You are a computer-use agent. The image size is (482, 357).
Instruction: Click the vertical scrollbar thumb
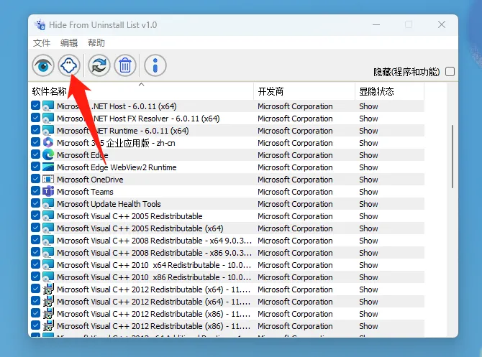tap(453, 157)
